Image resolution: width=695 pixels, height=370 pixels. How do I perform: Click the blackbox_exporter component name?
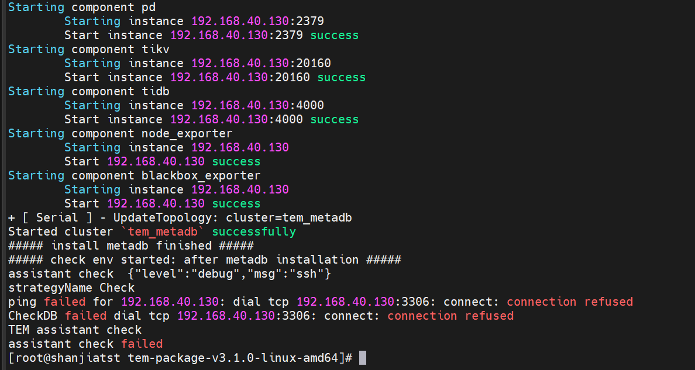201,175
